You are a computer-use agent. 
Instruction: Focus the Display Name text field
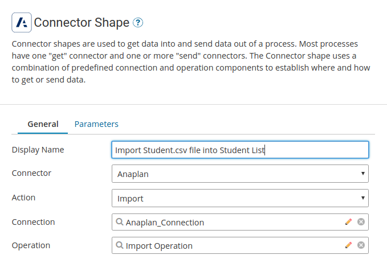click(240, 150)
